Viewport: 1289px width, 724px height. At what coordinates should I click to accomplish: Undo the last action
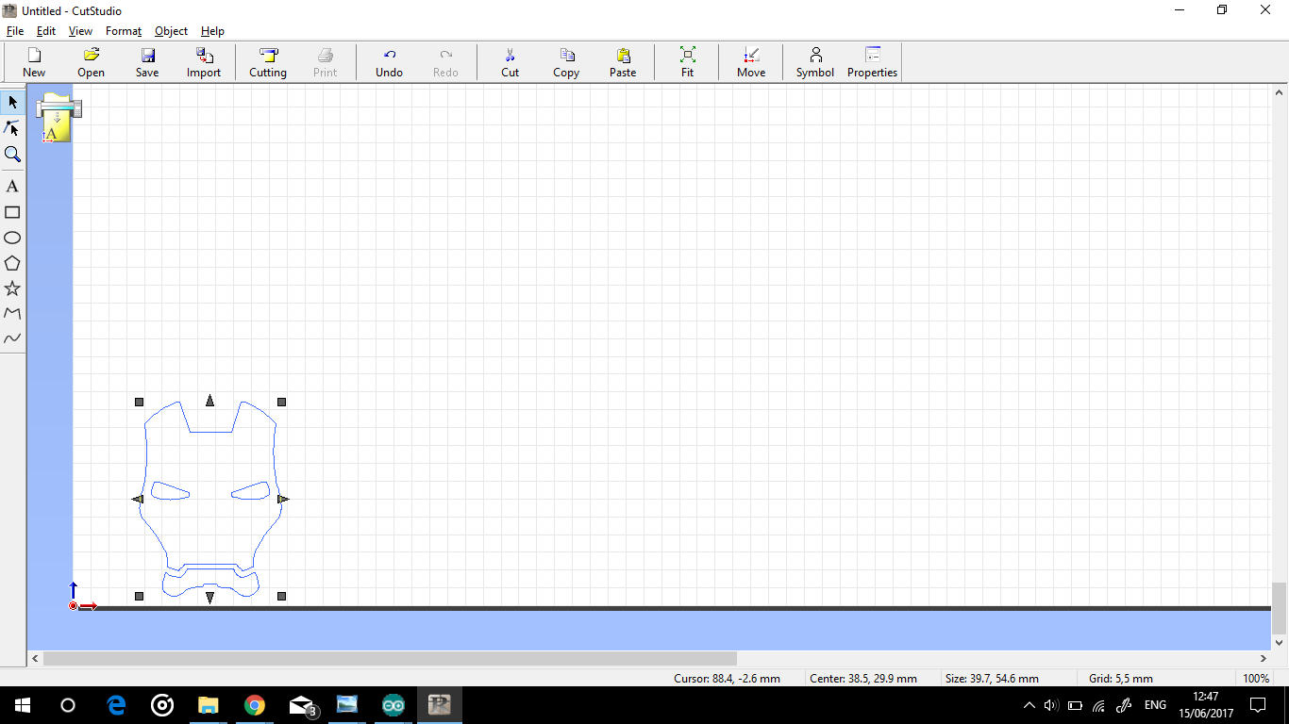(389, 62)
